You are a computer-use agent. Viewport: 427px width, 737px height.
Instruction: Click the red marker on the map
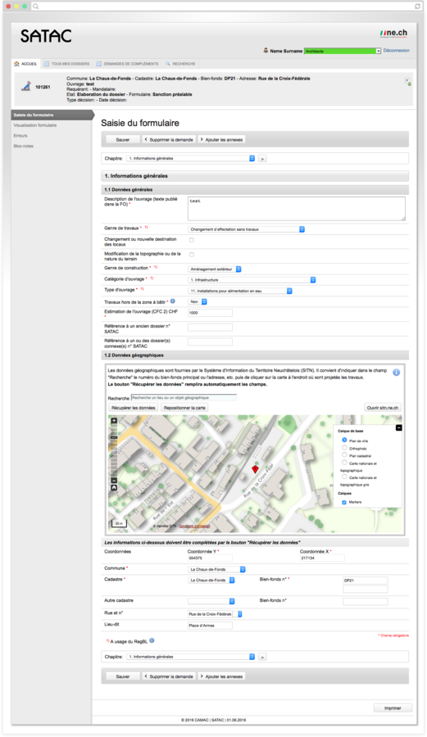256,469
